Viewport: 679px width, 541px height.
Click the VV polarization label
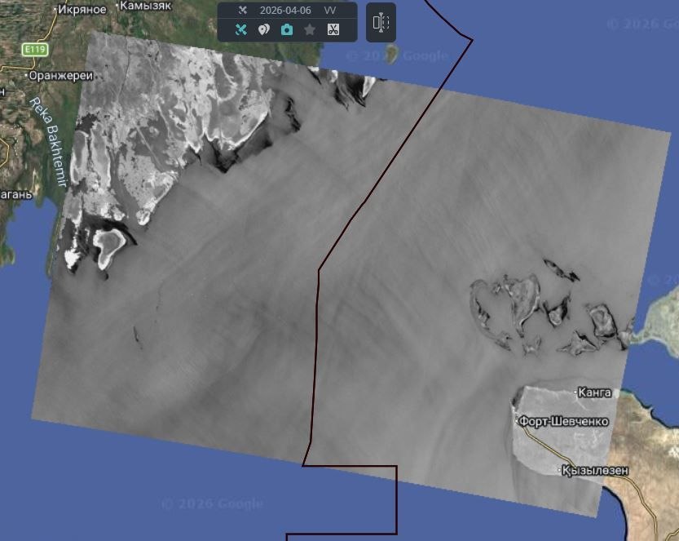coord(329,11)
